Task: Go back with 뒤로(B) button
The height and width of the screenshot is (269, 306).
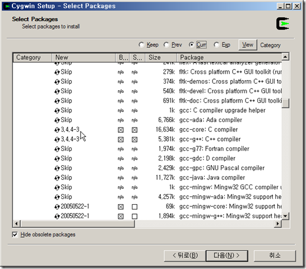Action: [185, 255]
